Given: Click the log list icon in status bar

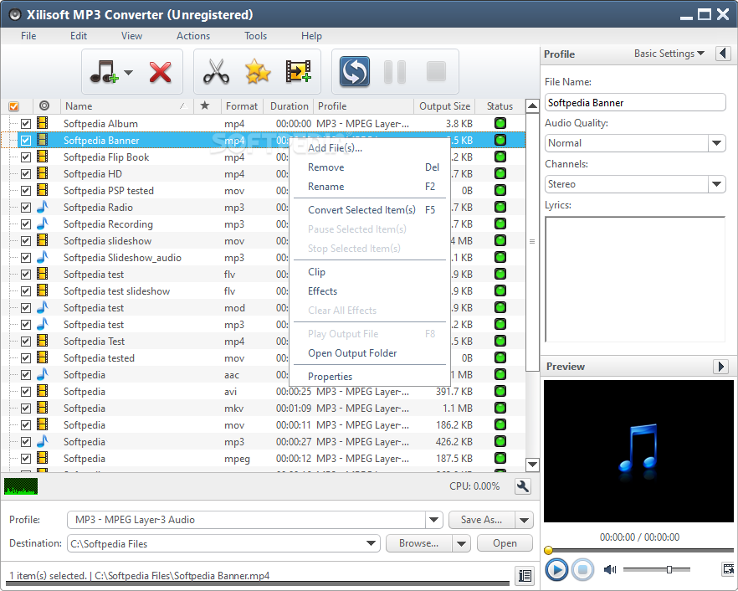Looking at the screenshot, I should coord(525,575).
